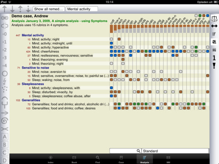Click the lightning bolt icon
219x164 pixels.
[5, 81]
